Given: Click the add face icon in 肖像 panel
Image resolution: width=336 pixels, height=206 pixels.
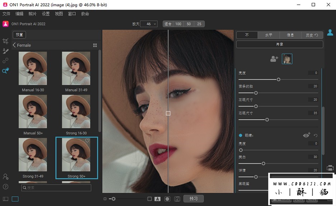Looking at the screenshot, I should coord(274,58).
